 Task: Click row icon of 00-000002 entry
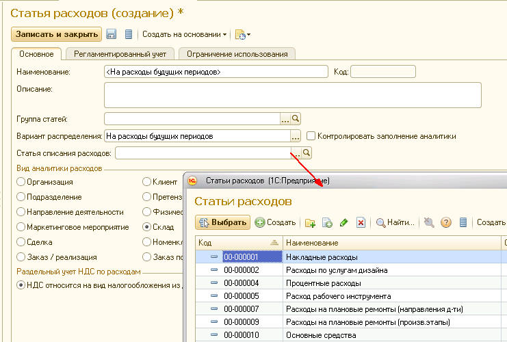tap(214, 269)
